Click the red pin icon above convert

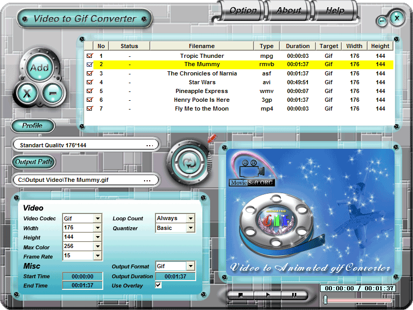point(212,138)
